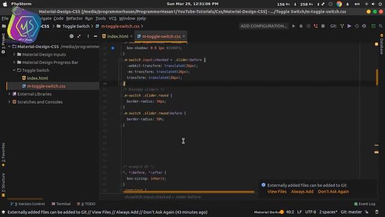The height and width of the screenshot is (217, 385).
Task: Click the Git update branch icon
Action: (x=342, y=26)
